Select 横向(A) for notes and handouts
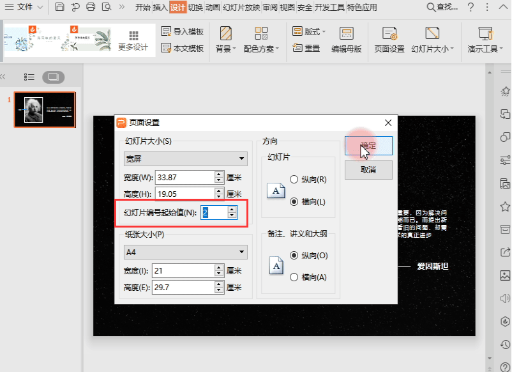Image resolution: width=512 pixels, height=372 pixels. [x=294, y=277]
